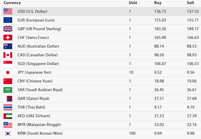
Task: Select the Qatar flag icon
Action: [x=8, y=98]
